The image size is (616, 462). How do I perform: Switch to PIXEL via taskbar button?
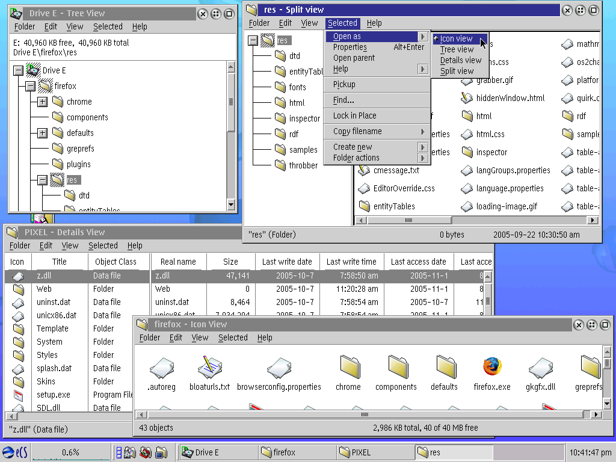(375, 452)
